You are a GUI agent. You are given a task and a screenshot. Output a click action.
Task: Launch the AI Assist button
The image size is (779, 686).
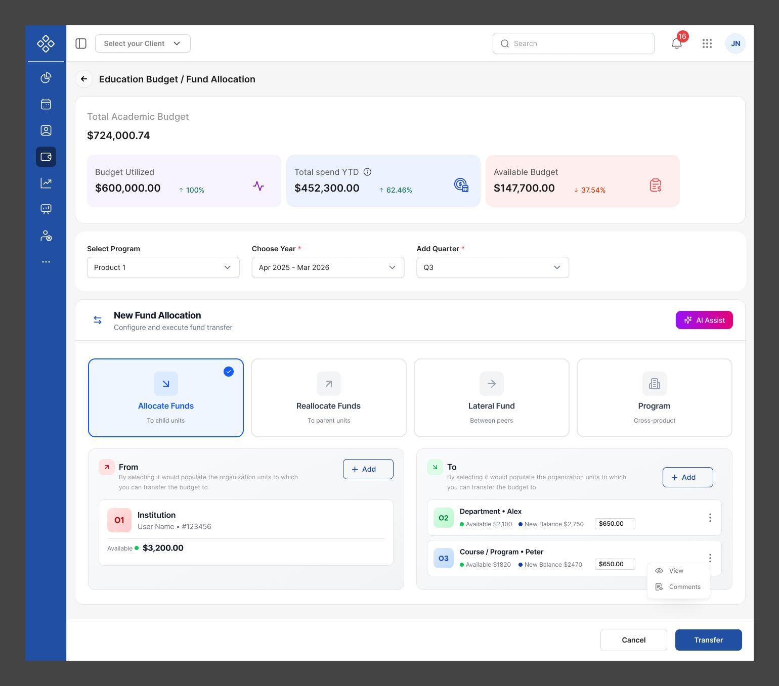click(x=704, y=320)
